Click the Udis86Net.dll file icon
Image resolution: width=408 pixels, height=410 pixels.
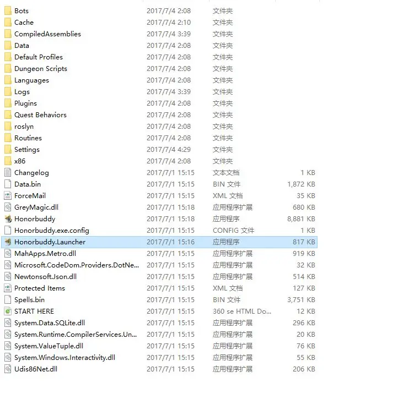pos(8,369)
